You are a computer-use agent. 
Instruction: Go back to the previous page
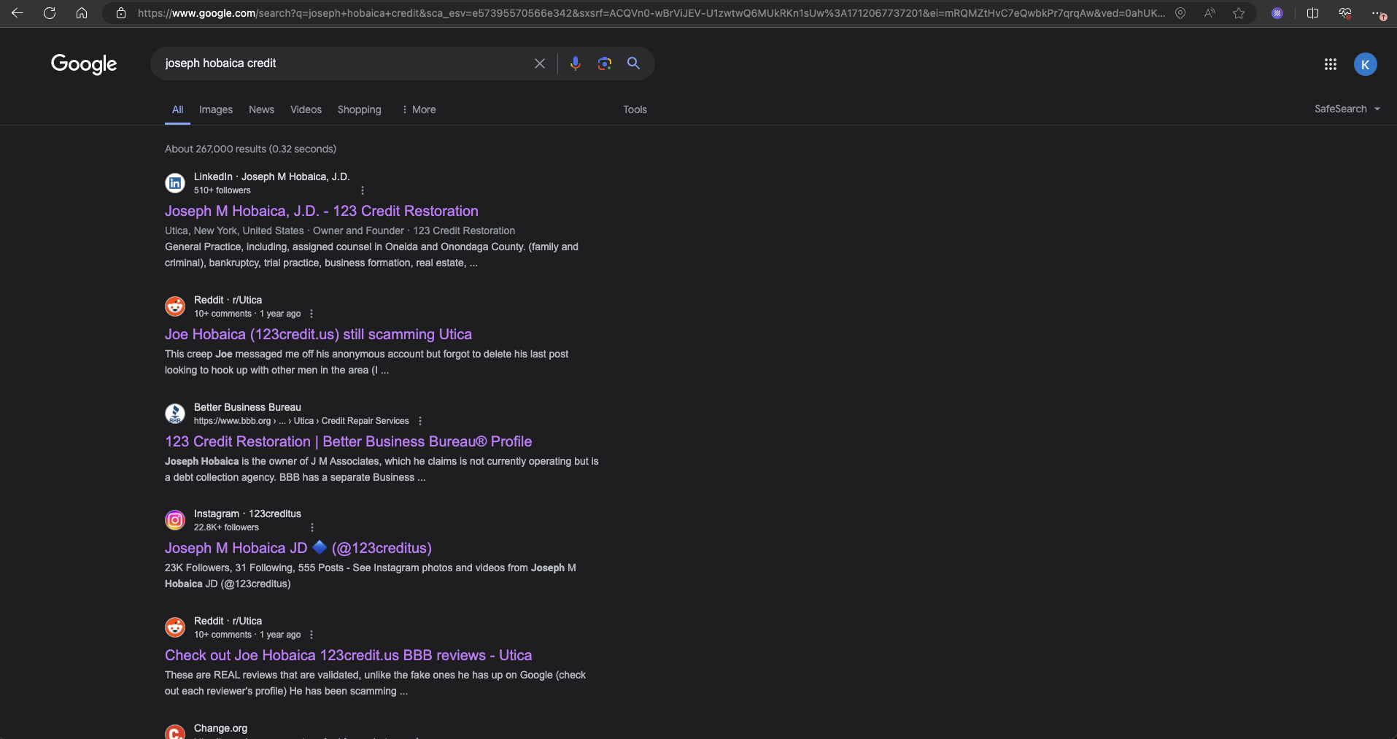[18, 13]
